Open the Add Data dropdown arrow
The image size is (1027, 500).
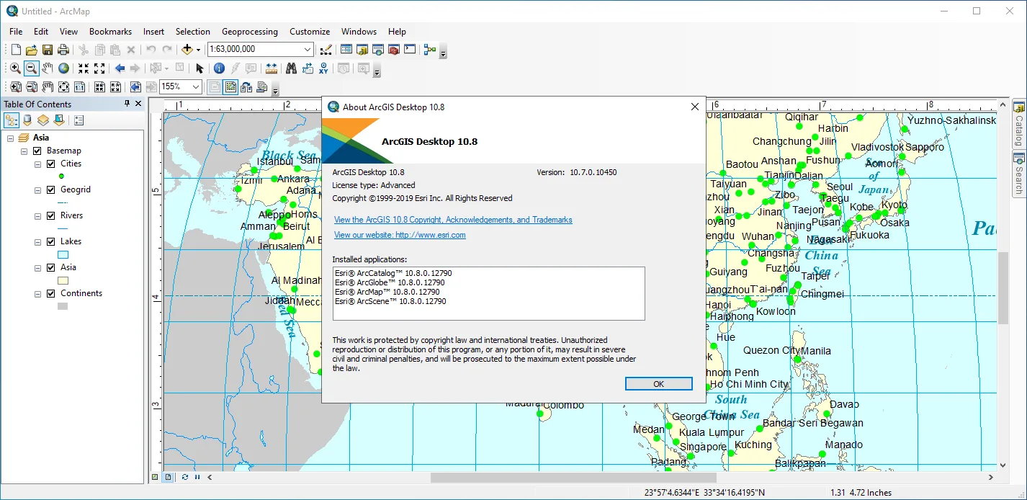tap(198, 50)
